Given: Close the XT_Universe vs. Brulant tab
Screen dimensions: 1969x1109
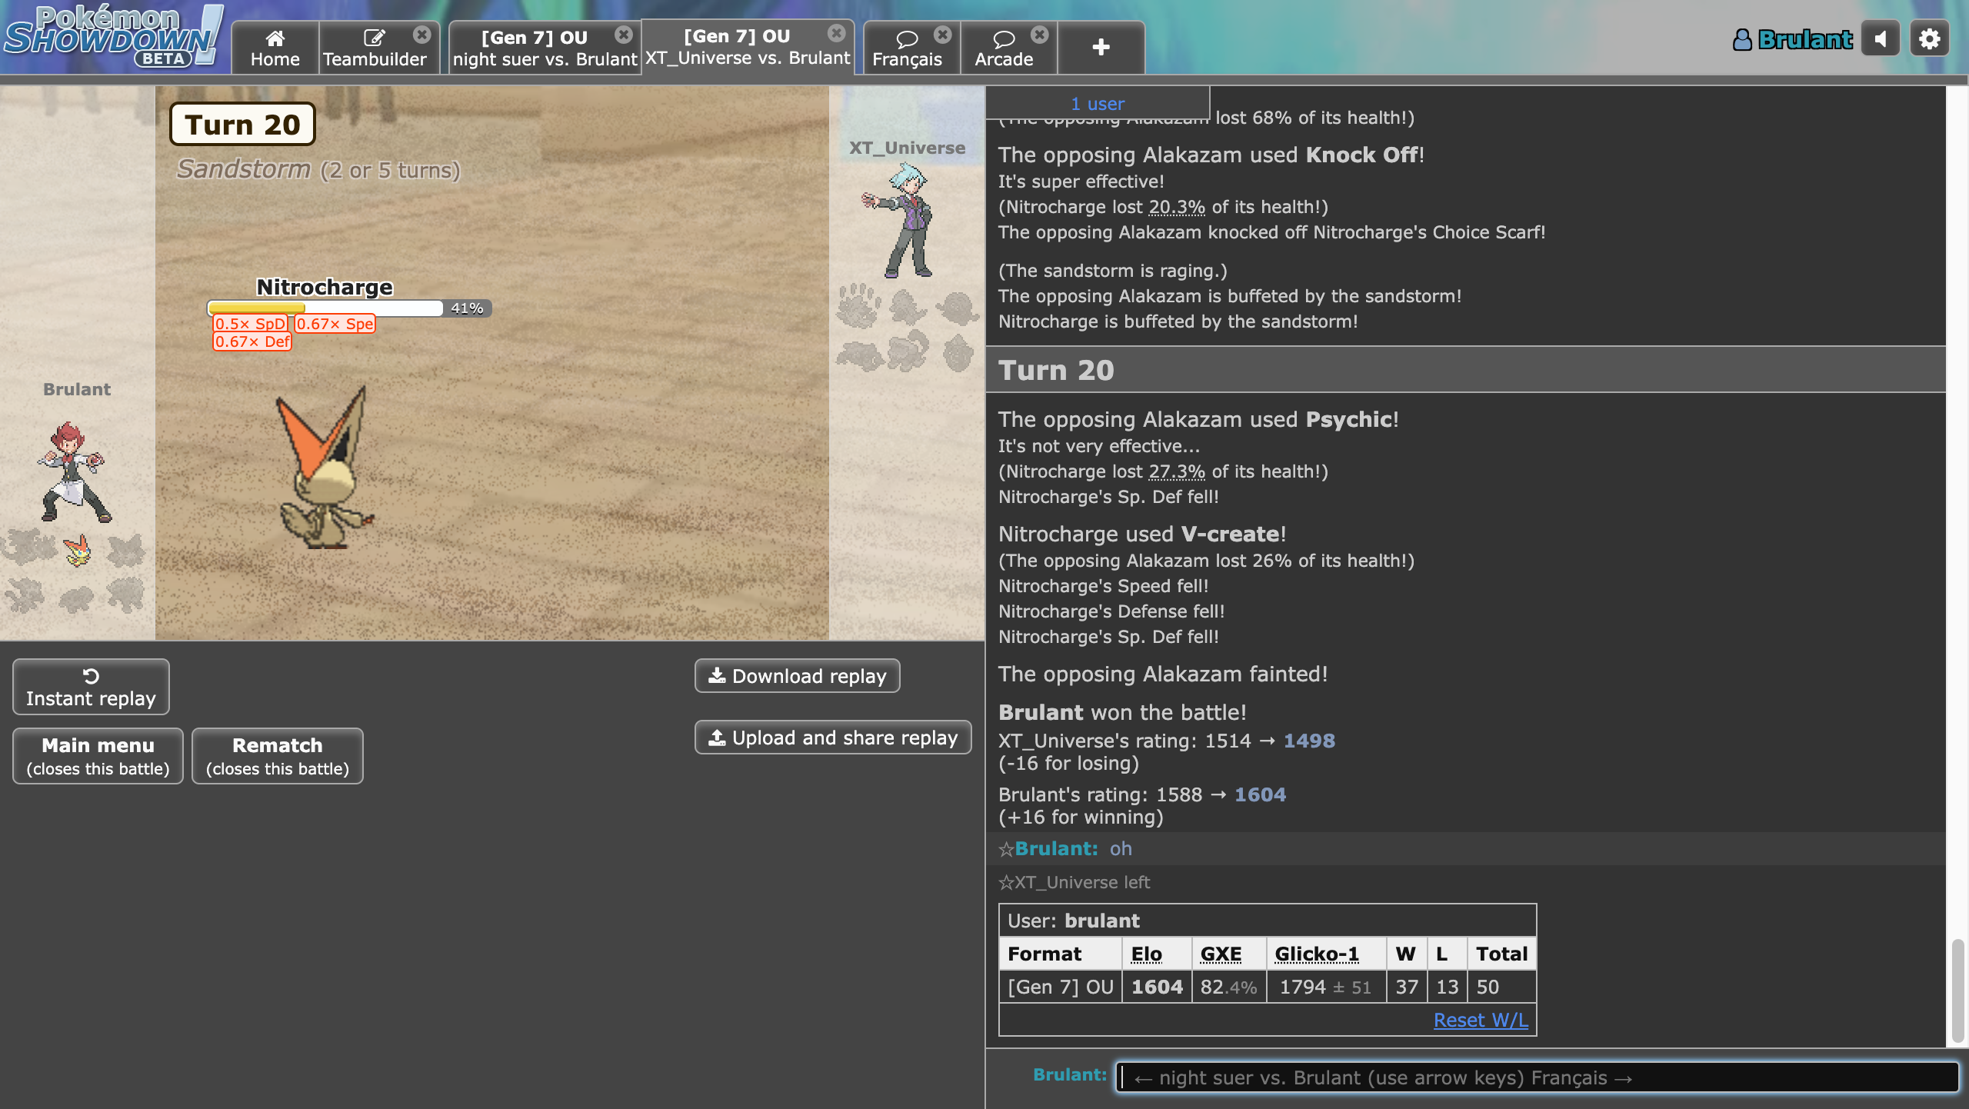Looking at the screenshot, I should pos(837,33).
